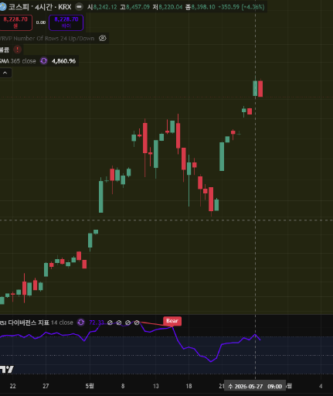Select the SMA 365 close indicator label

(18, 61)
